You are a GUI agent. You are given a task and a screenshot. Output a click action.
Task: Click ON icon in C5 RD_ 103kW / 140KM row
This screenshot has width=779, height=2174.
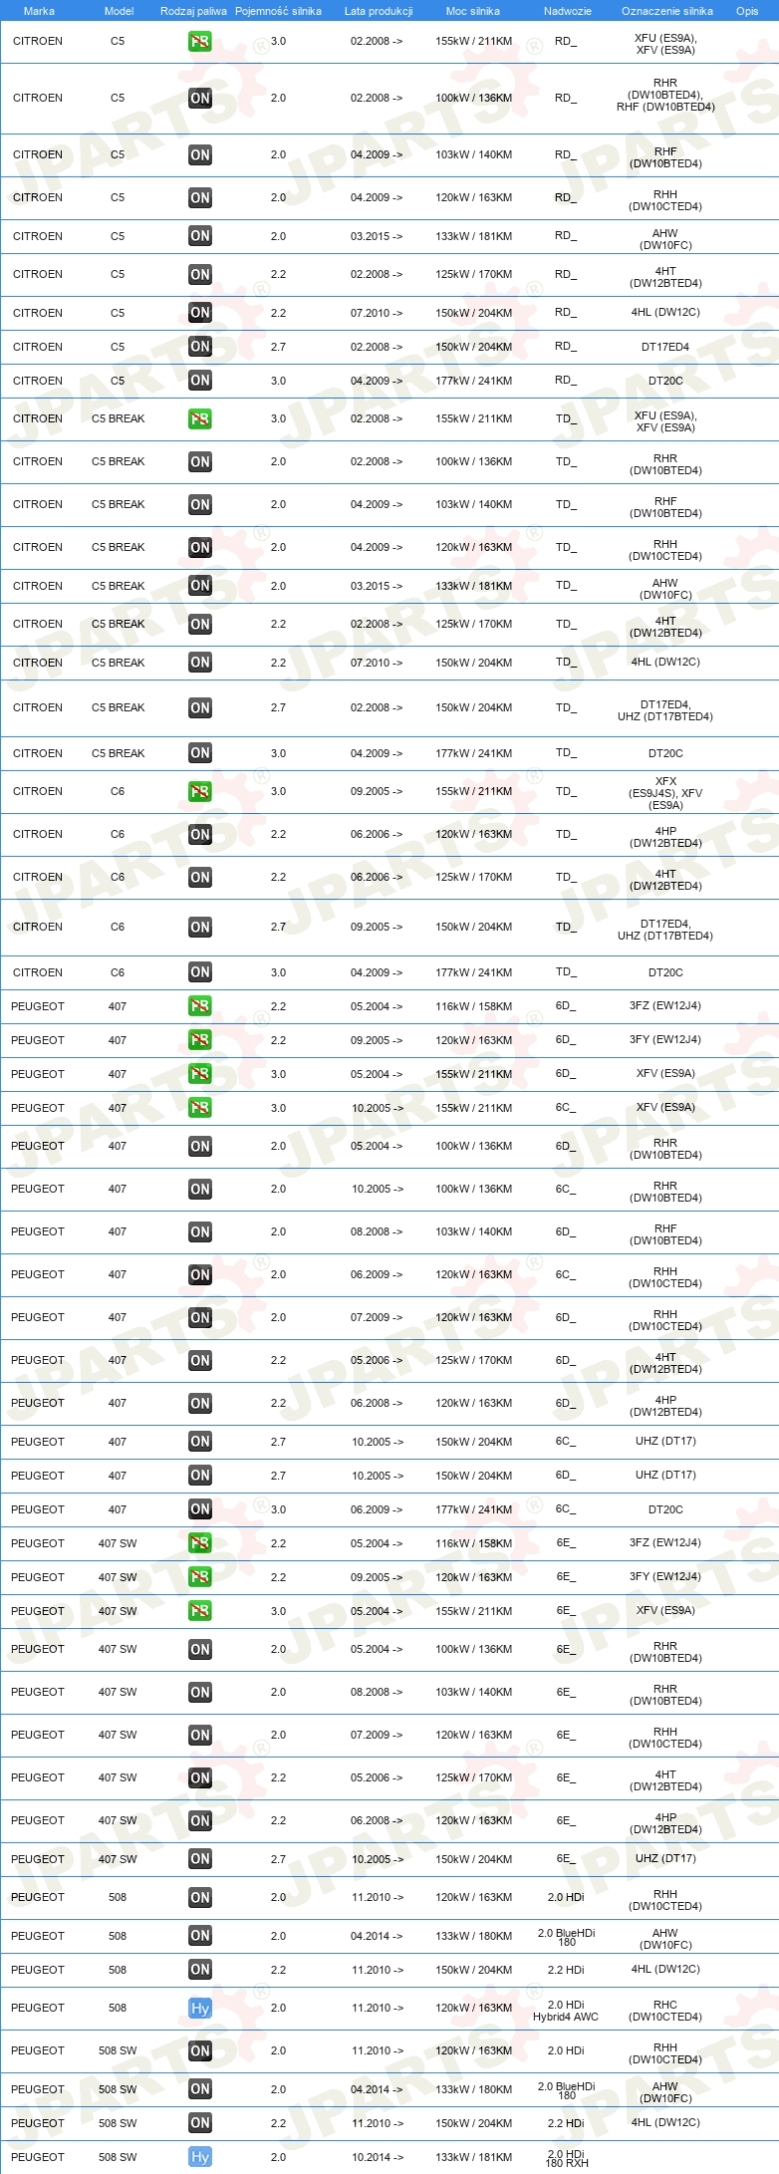pyautogui.click(x=200, y=155)
